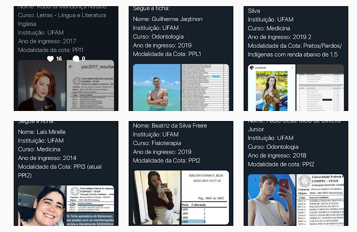Click the 'psc2017_resultad' file title

coord(98,67)
